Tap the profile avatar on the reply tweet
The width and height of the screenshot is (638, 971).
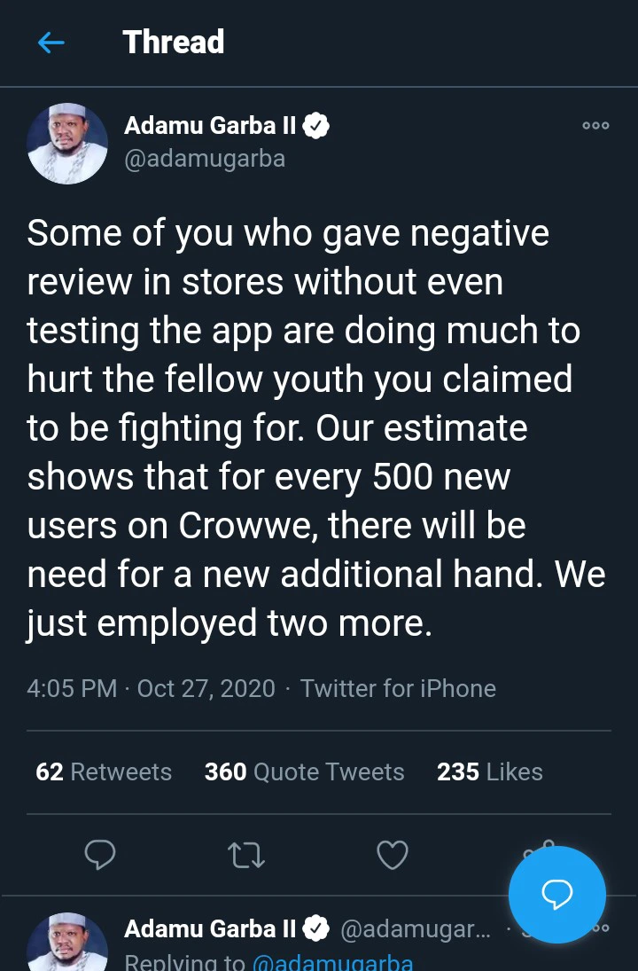67,944
